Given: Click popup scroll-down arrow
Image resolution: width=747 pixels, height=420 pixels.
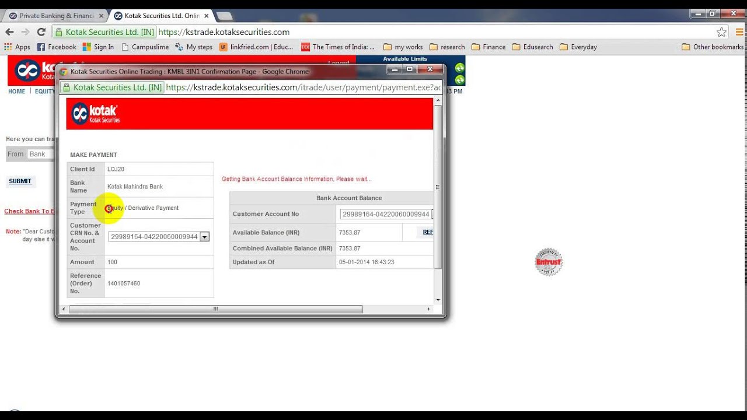Looking at the screenshot, I should coord(439,300).
